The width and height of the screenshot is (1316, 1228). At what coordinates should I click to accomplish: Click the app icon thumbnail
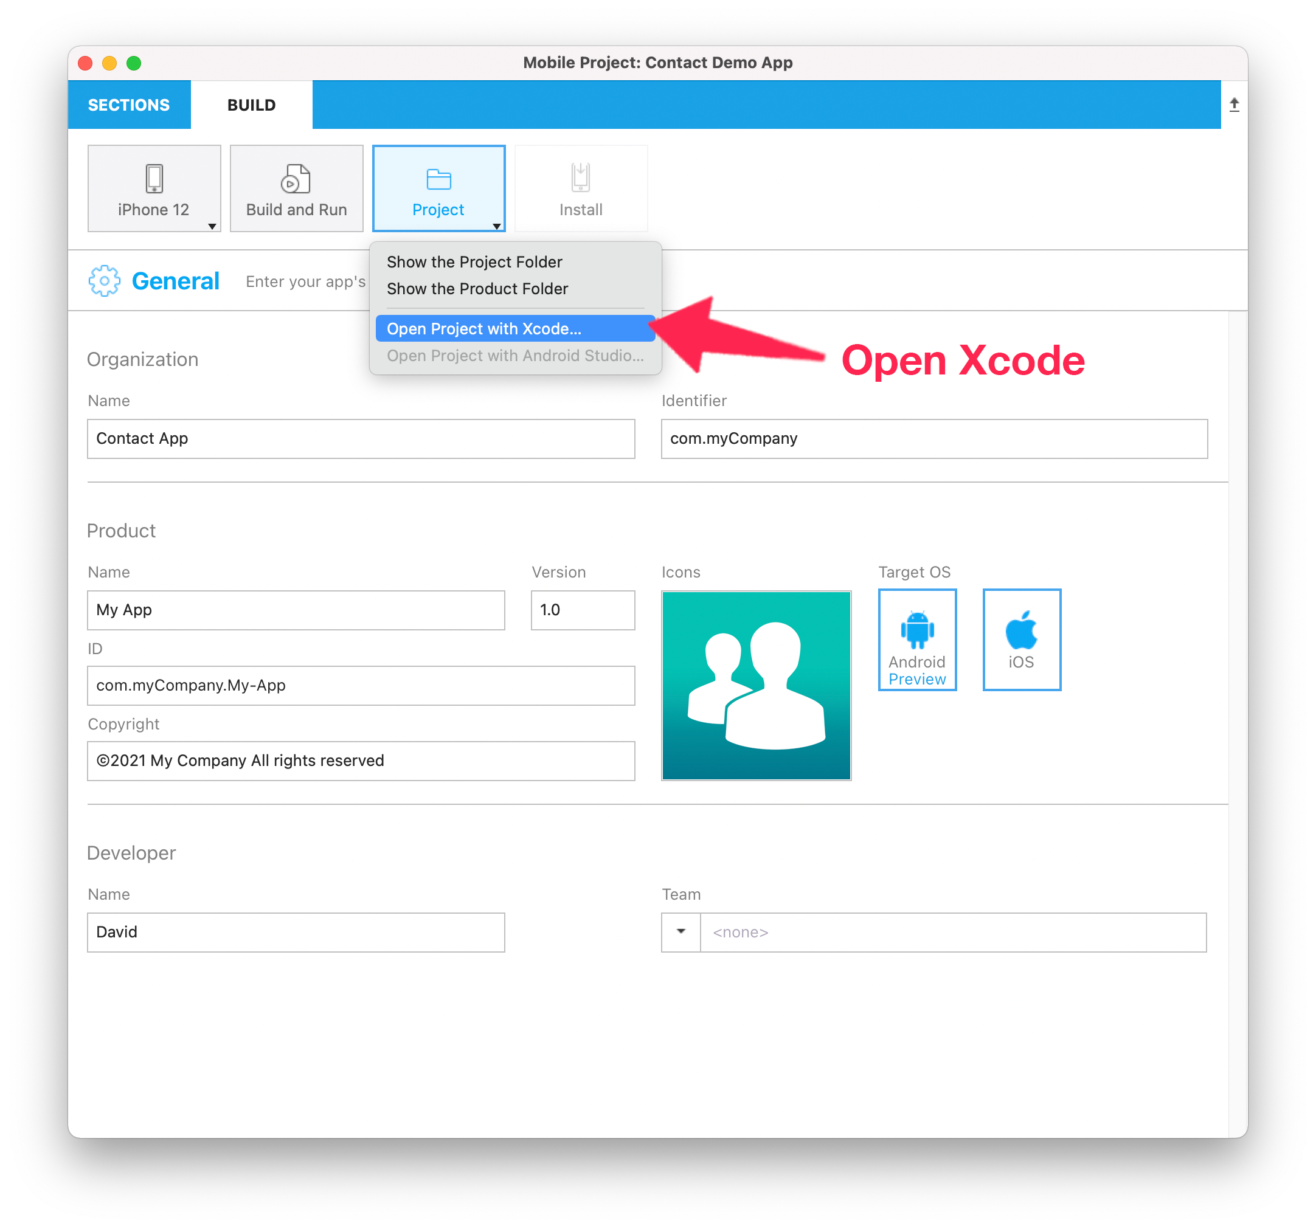[756, 686]
